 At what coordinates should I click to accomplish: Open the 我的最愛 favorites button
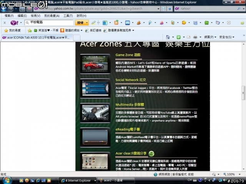coord(12,31)
